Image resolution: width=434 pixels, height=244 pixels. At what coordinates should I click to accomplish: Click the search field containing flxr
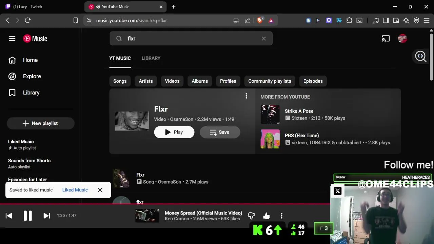(191, 39)
